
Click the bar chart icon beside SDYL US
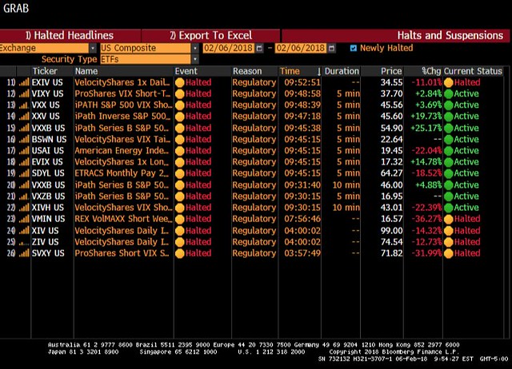24,173
